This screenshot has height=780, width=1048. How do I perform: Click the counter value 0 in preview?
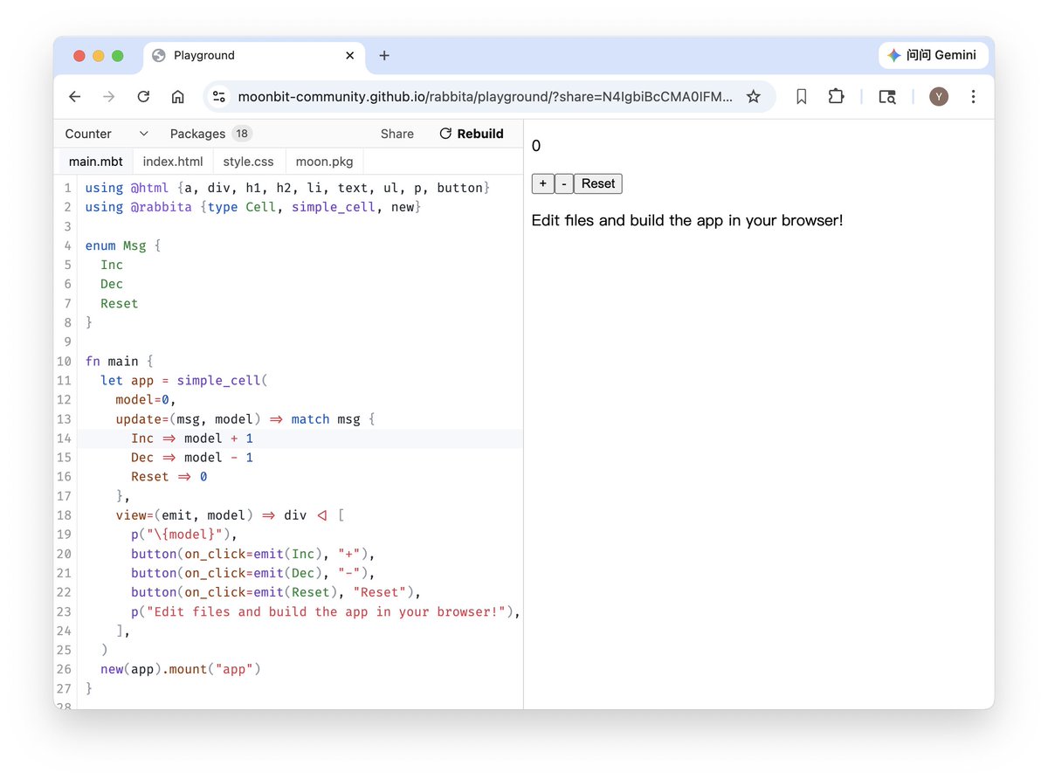point(536,146)
